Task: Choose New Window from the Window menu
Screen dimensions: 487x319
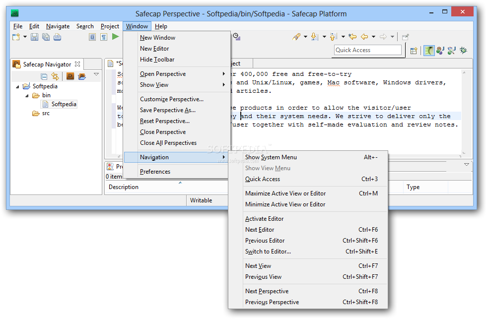Action: (177, 38)
